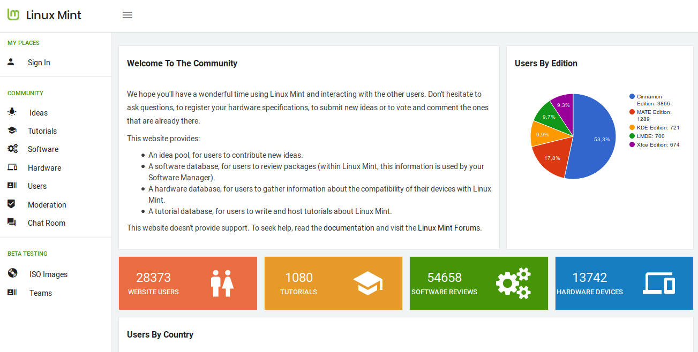The width and height of the screenshot is (698, 352).
Task: Visit the Linux Mint Forums link
Action: 449,228
